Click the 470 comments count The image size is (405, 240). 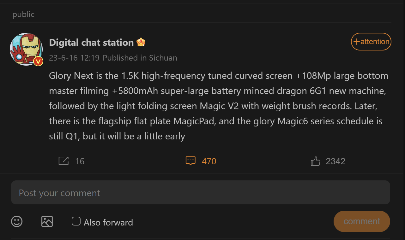point(209,161)
